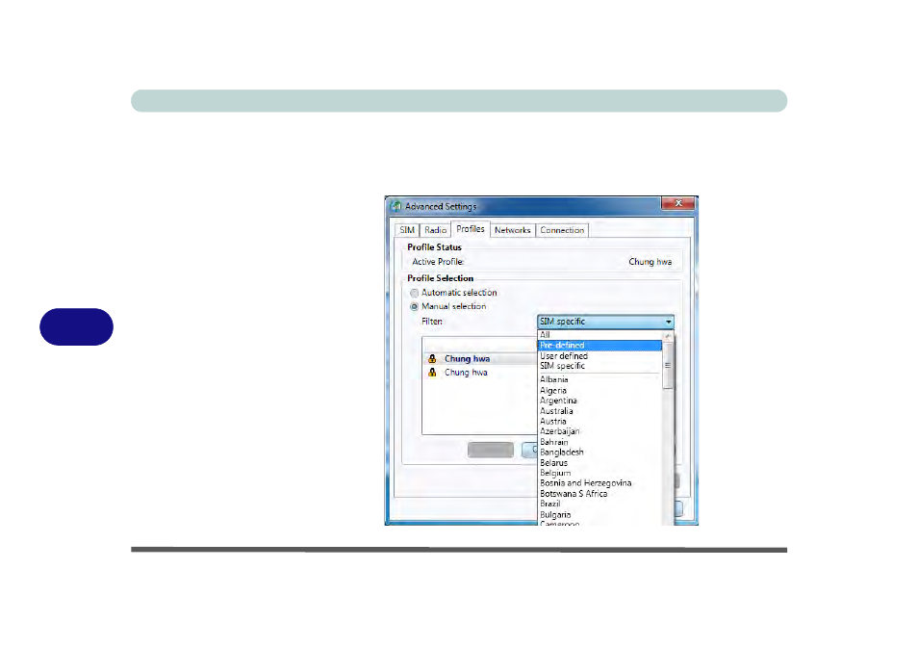
Task: Switch to the Radio tab
Action: pos(435,230)
